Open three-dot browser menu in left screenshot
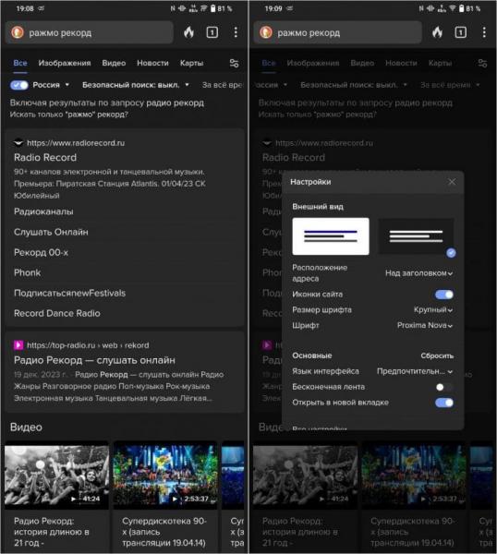 click(236, 32)
